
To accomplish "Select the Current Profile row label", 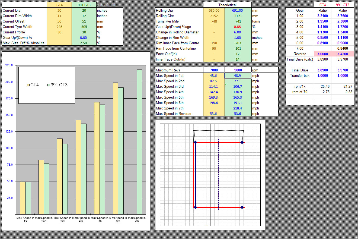I will [x=14, y=32].
